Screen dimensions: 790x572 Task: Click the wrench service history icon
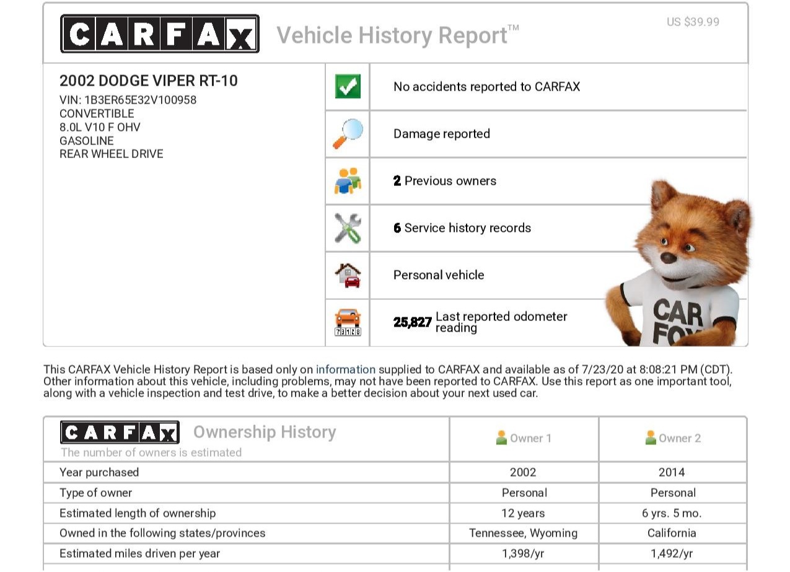pos(348,228)
